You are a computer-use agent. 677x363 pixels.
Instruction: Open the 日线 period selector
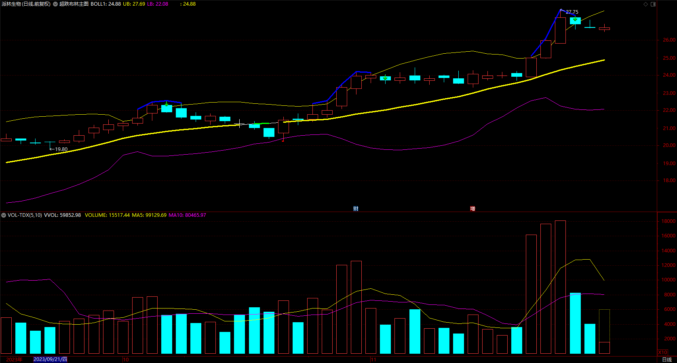coord(667,359)
